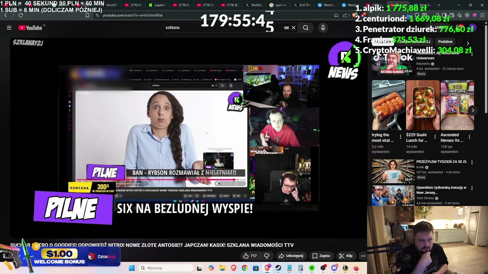Click the address bar URL youtube.com/watch
This screenshot has width=488, height=274.
pos(133,15)
